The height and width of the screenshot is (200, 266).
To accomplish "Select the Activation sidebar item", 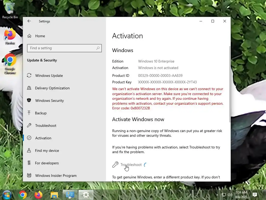I will pyautogui.click(x=64, y=138).
